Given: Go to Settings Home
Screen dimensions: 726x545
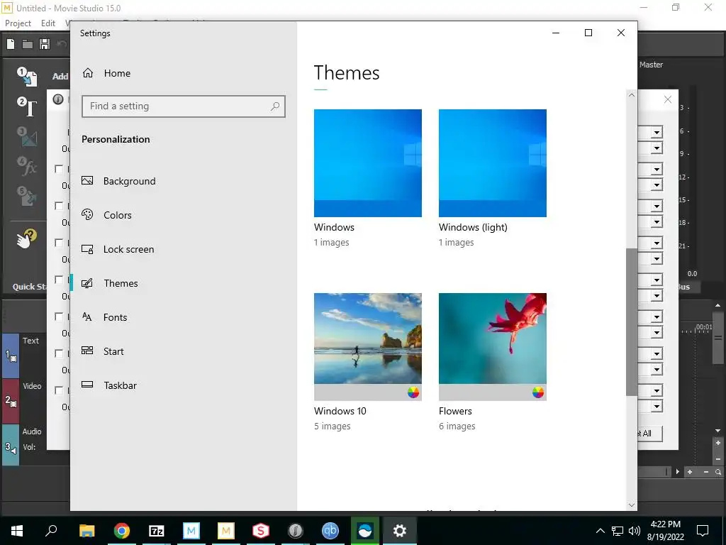Looking at the screenshot, I should pos(117,73).
